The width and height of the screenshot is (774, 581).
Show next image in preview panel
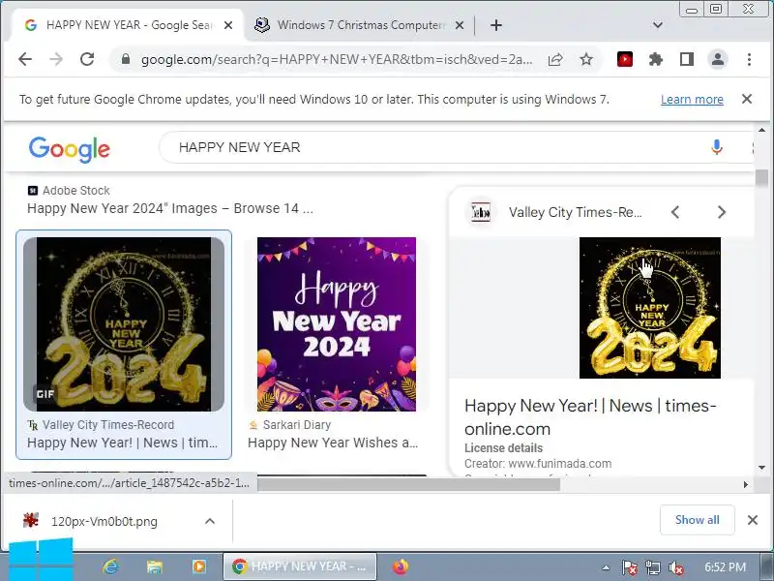pyautogui.click(x=721, y=212)
